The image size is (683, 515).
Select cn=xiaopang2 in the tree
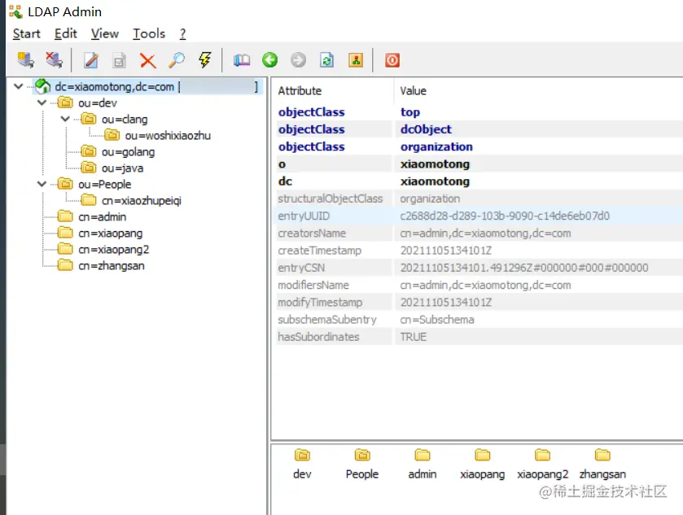point(114,250)
